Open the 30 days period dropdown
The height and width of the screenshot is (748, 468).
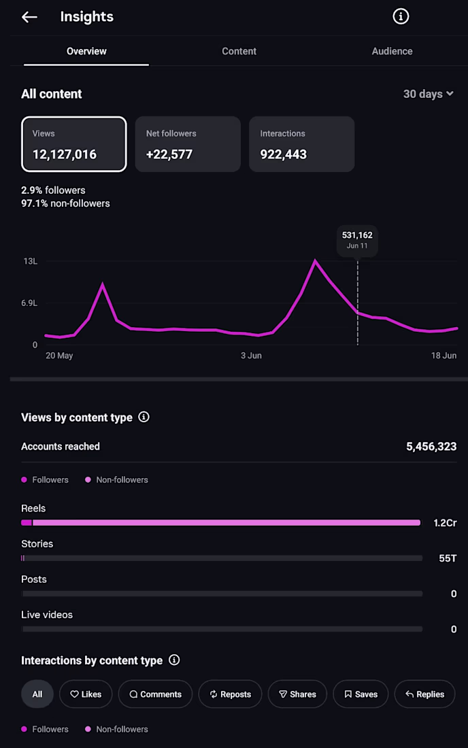tap(428, 94)
